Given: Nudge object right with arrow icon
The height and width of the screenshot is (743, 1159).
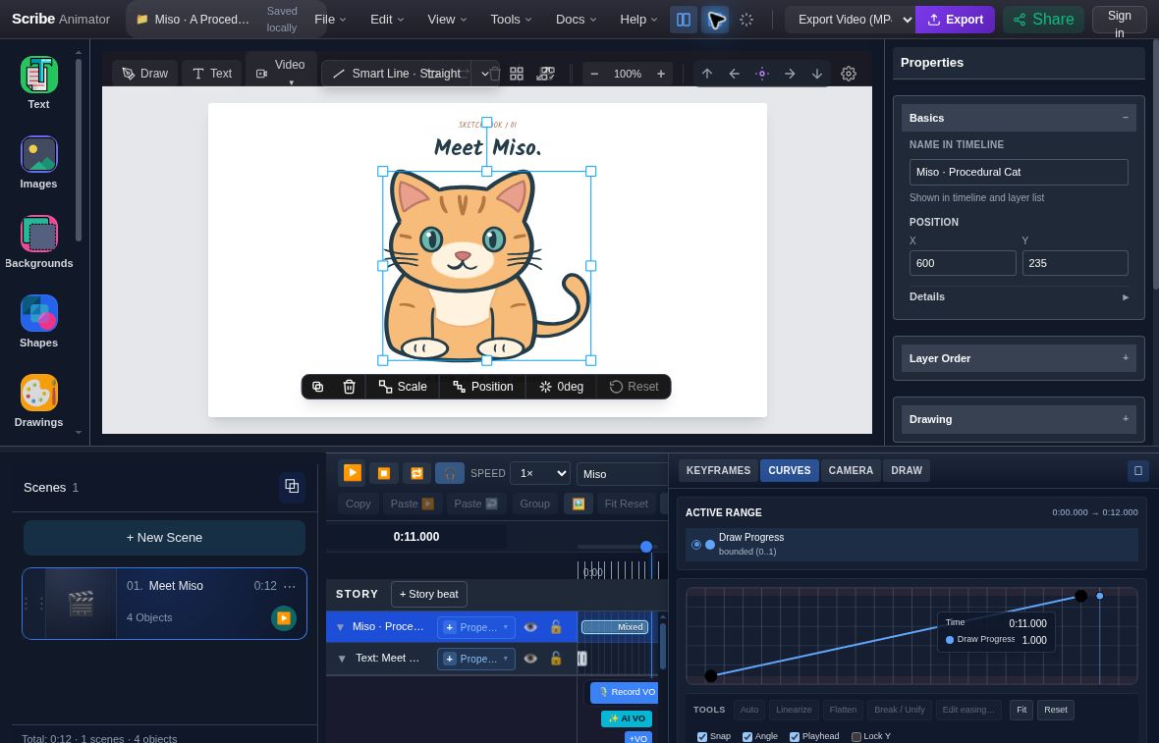Looking at the screenshot, I should 790,74.
